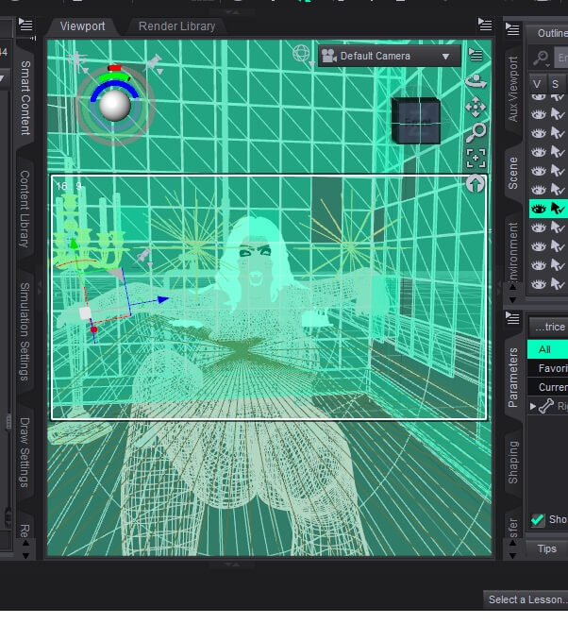Click the red cap of the lighting gizmo
The height and width of the screenshot is (624, 568).
[x=114, y=68]
